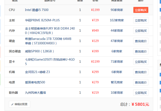
Task: Click price ¥729 in 主板 row
Action: coord(95,20)
